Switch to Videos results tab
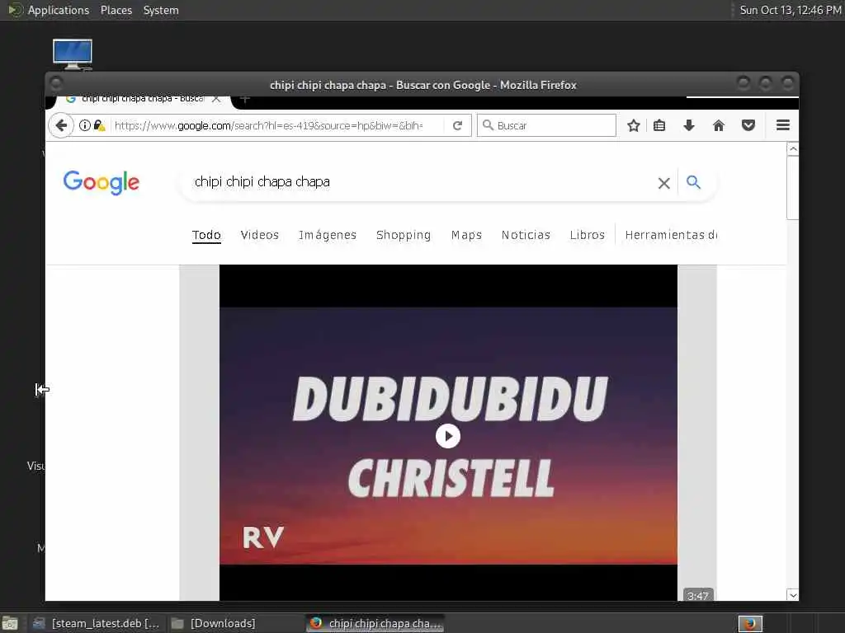The height and width of the screenshot is (633, 845). 260,235
